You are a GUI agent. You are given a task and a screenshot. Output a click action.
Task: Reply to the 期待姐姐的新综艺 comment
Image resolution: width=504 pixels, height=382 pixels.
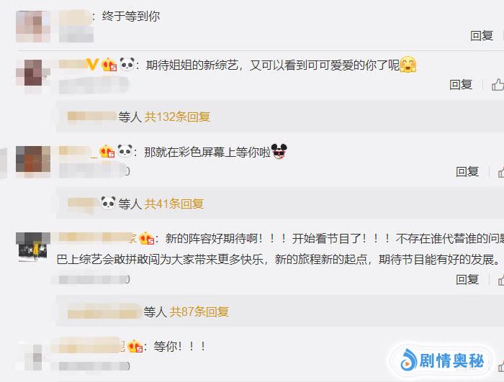coord(461,84)
